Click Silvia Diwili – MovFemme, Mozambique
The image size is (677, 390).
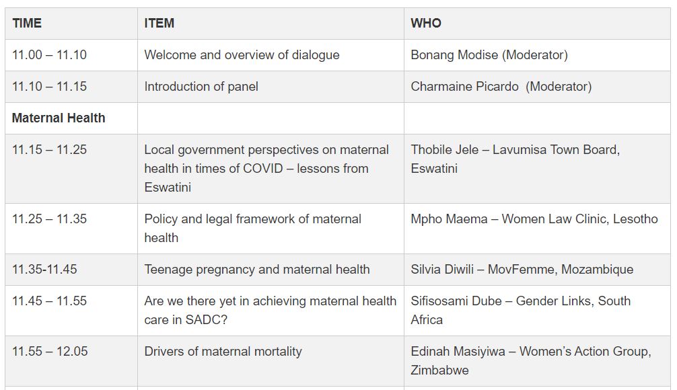point(522,270)
